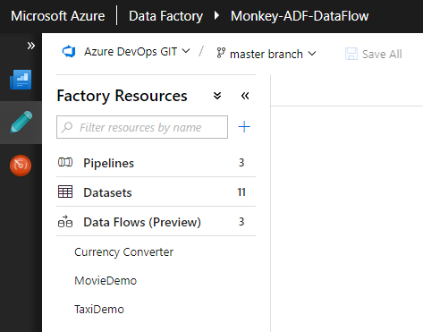Open the master branch dropdown

(x=273, y=54)
